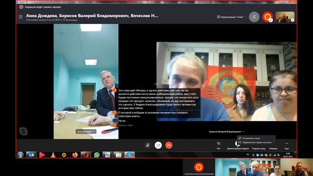Click the call title with participant names
Viewport: 313px width, 176px height.
(92, 16)
